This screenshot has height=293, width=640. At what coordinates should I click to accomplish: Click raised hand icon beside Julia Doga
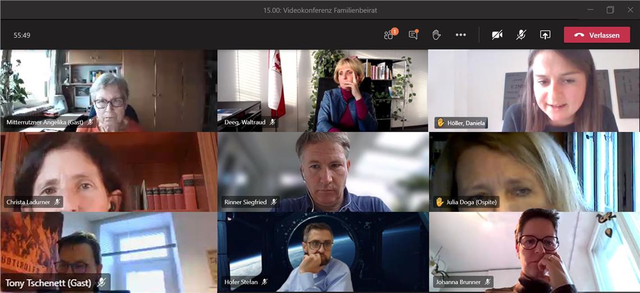pyautogui.click(x=440, y=202)
